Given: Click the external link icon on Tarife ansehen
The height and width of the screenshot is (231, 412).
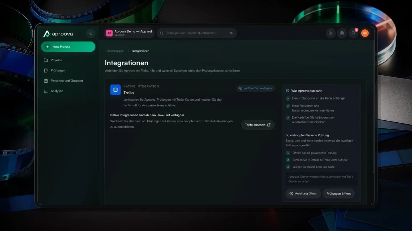Looking at the screenshot, I should (x=269, y=125).
